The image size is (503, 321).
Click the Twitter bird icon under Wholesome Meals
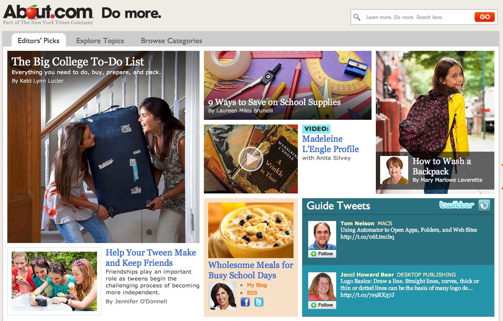tap(259, 302)
